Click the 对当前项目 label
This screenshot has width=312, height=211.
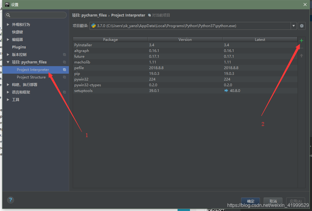point(161,15)
